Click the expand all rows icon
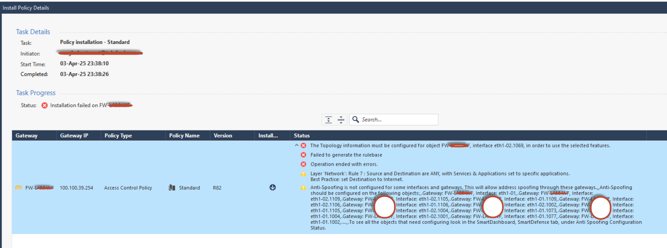This screenshot has width=667, height=248. click(329, 119)
